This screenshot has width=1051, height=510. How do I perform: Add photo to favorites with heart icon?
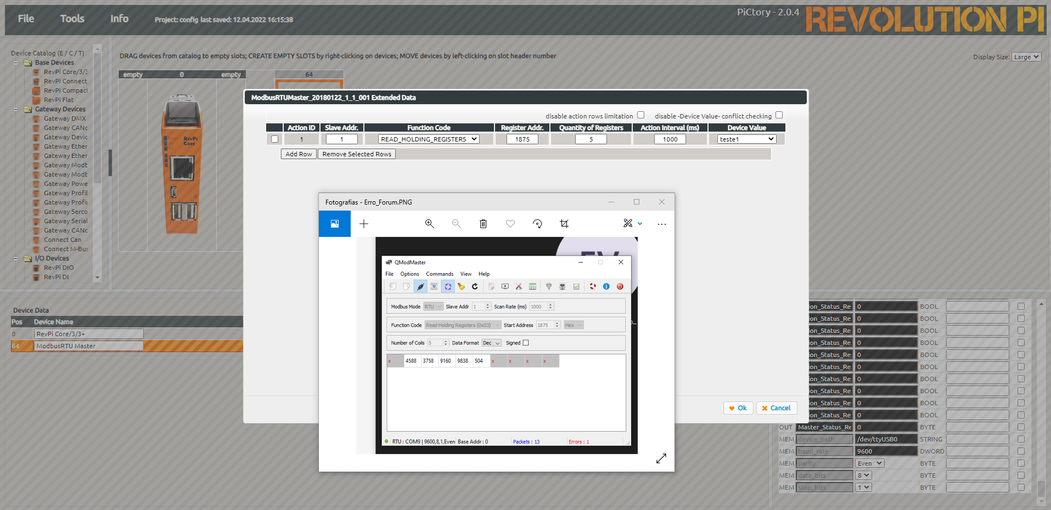(x=510, y=224)
